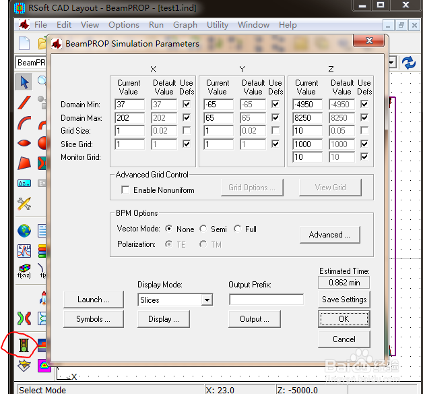Click Y Grid Size current value field

(x=218, y=130)
